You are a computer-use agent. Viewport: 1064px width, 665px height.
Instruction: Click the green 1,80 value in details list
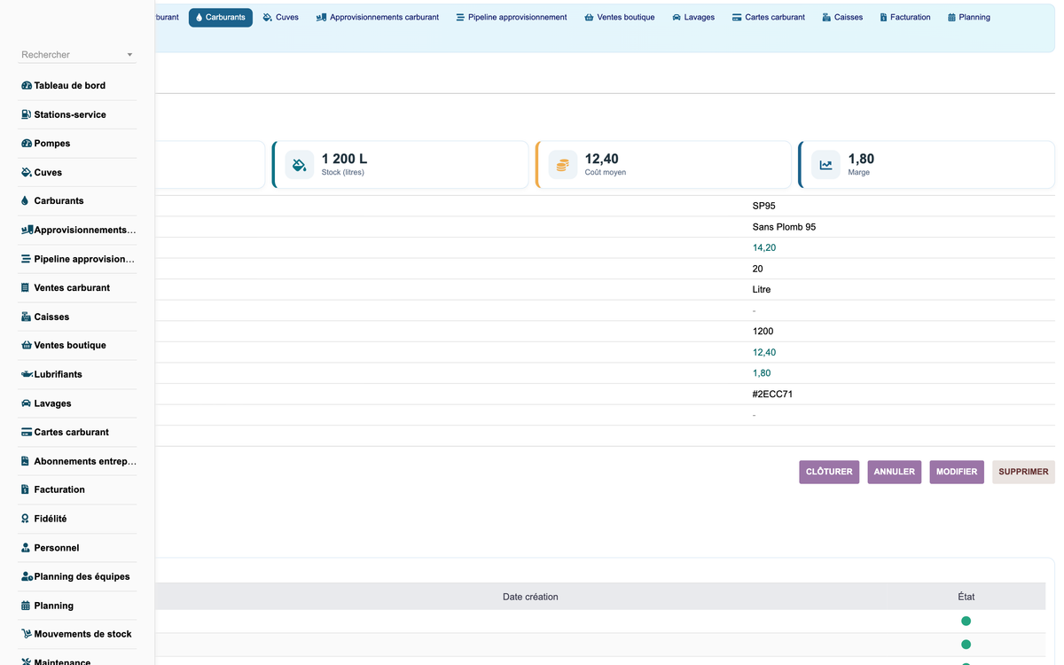pyautogui.click(x=762, y=373)
